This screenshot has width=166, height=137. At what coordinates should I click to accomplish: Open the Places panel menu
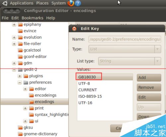42,3
